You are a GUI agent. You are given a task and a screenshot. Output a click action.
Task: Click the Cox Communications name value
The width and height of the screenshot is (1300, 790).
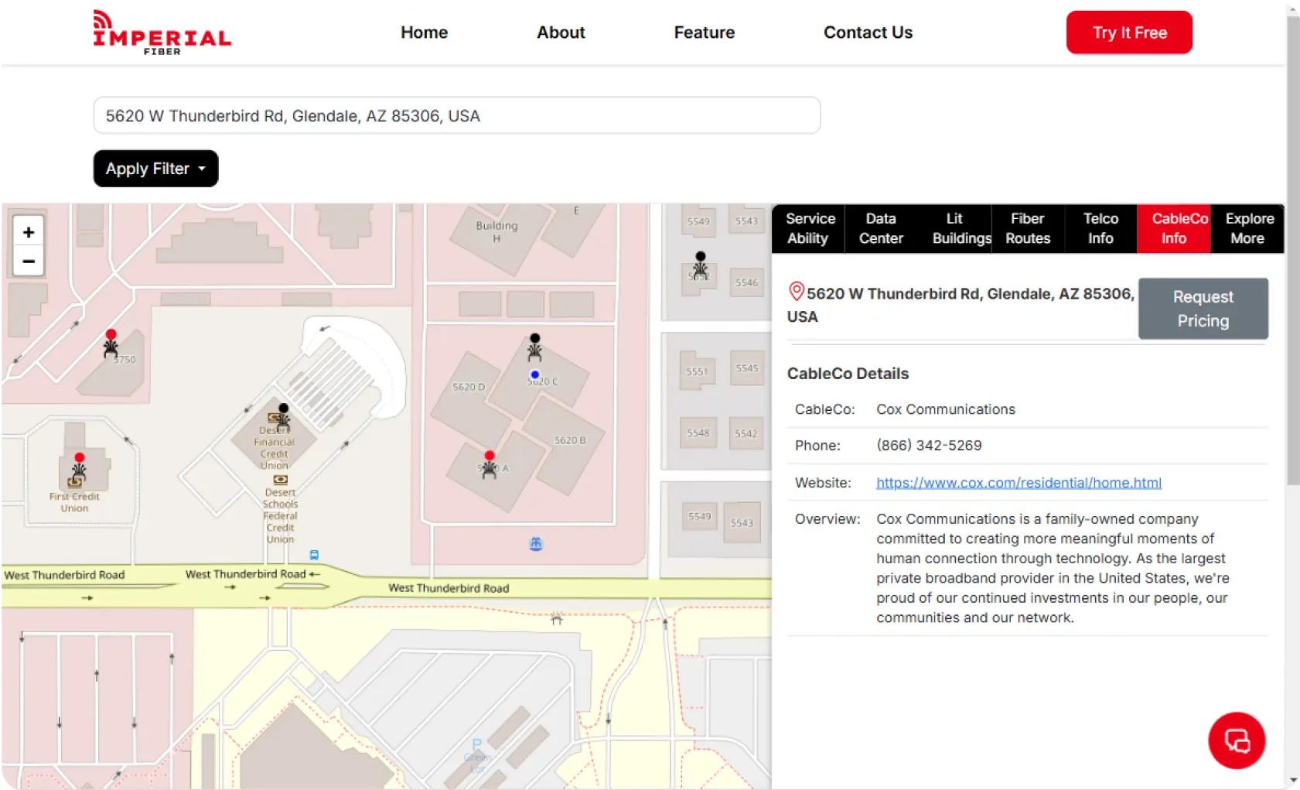click(946, 409)
